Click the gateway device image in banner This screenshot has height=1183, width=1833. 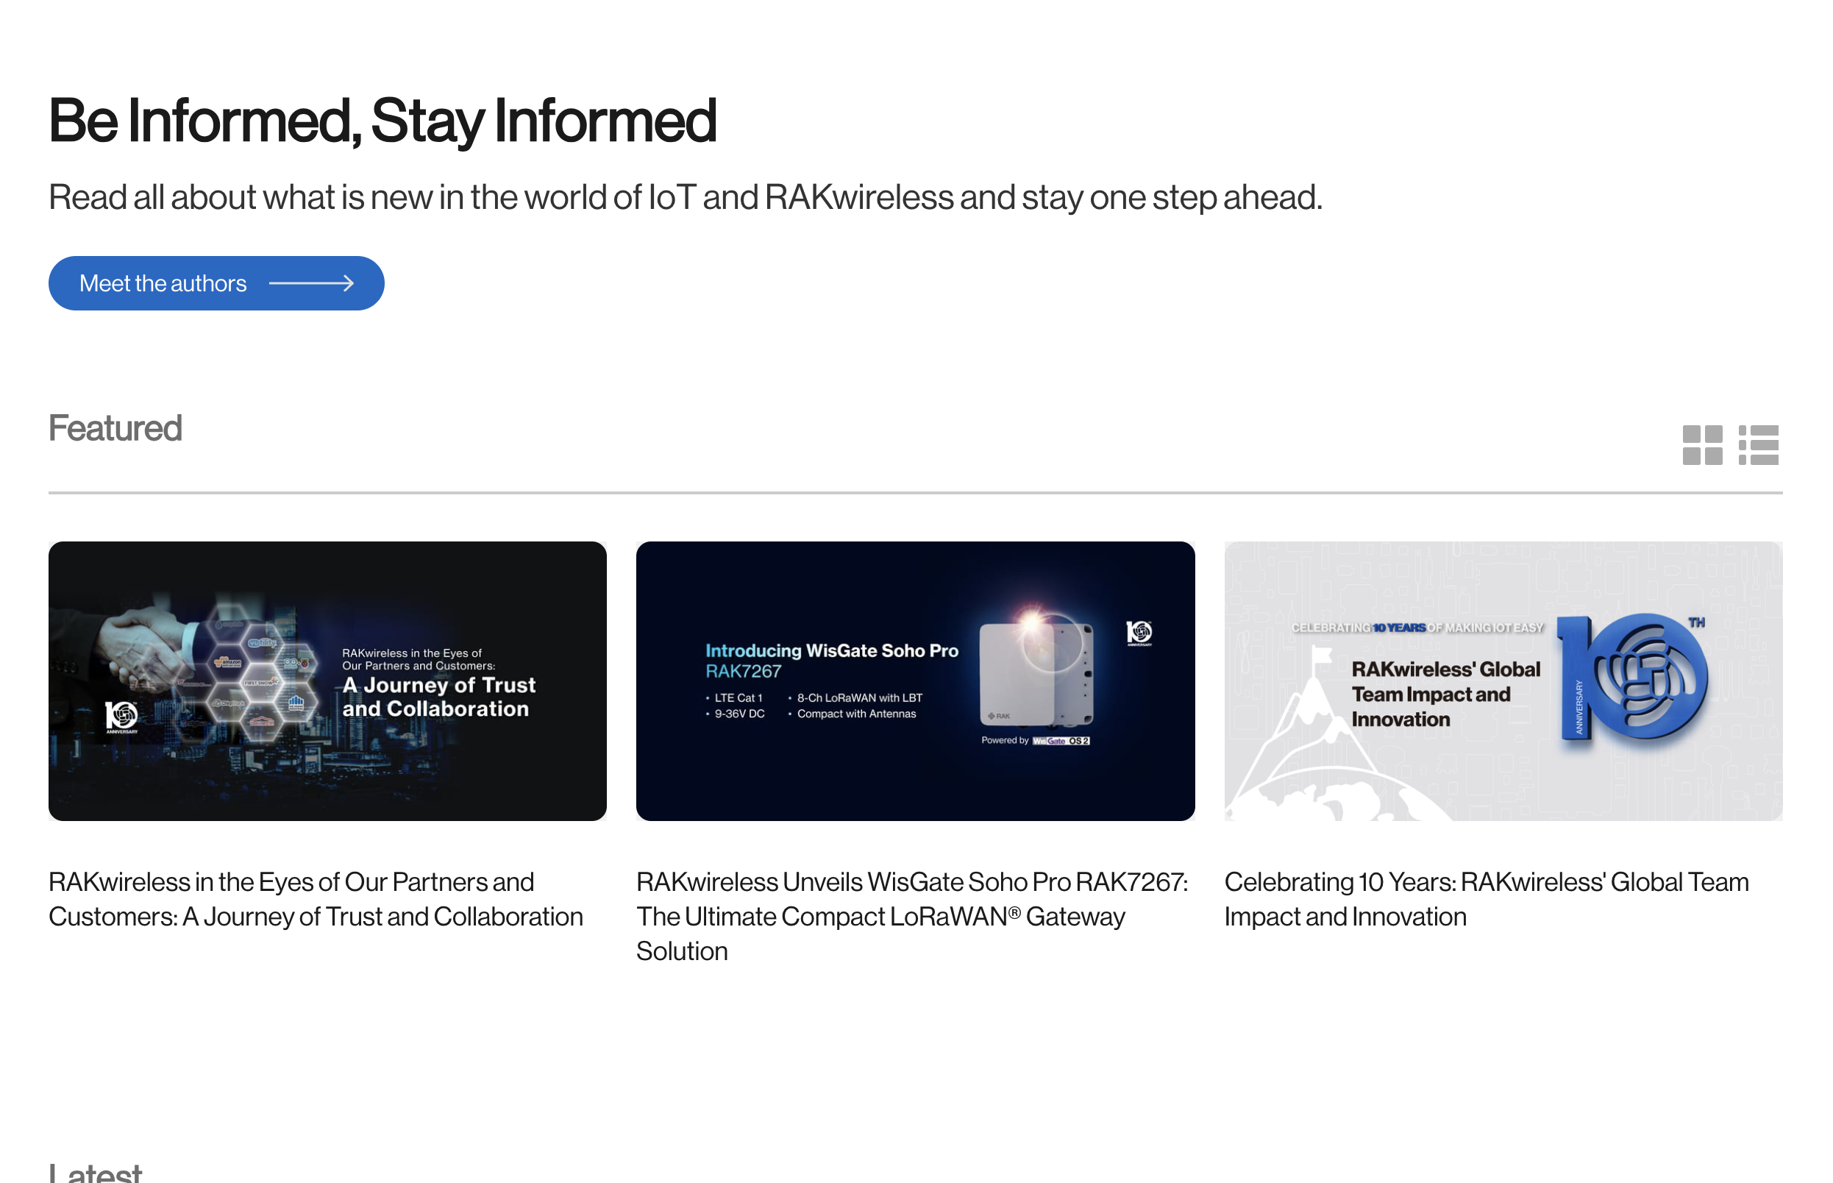click(x=1036, y=673)
